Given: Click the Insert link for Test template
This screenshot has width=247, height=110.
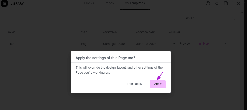Looking at the screenshot, I should point(207,44).
